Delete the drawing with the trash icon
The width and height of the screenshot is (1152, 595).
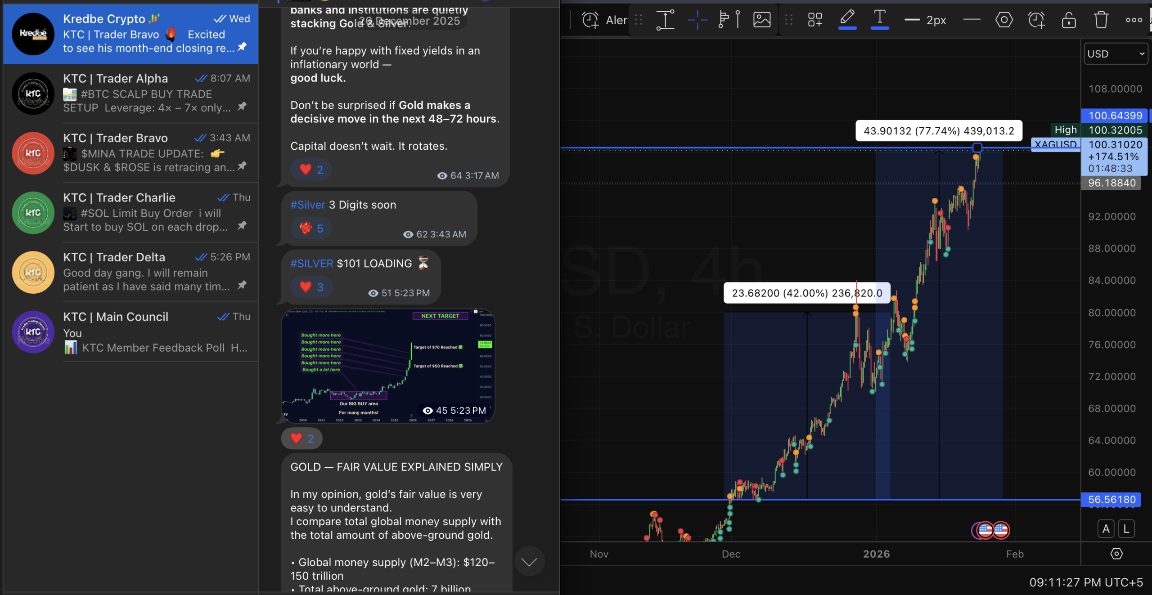[1101, 19]
